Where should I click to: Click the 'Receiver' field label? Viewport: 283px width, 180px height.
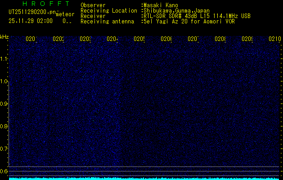click(93, 16)
